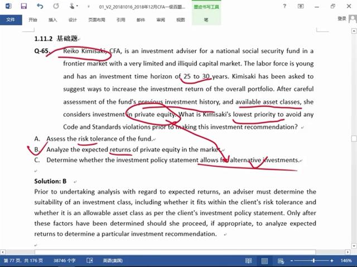Click the Solution: B text
This screenshot has width=357, height=267.
[50, 181]
